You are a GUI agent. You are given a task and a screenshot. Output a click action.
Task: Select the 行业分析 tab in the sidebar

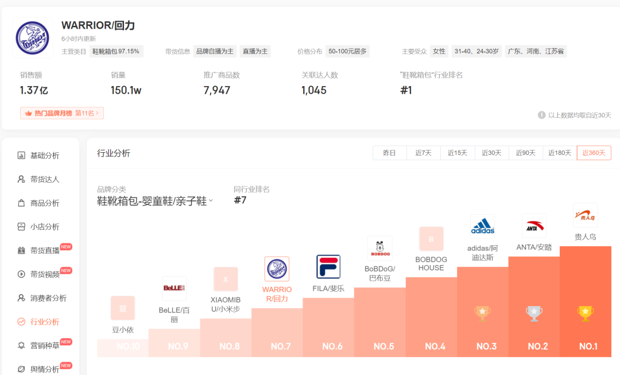[x=44, y=322]
